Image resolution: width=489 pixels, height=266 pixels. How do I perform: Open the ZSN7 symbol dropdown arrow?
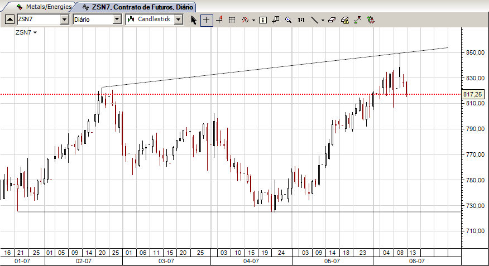[65, 20]
